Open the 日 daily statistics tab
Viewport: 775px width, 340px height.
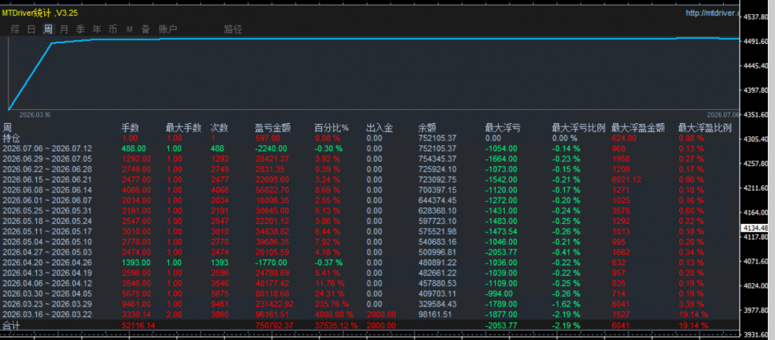point(31,30)
